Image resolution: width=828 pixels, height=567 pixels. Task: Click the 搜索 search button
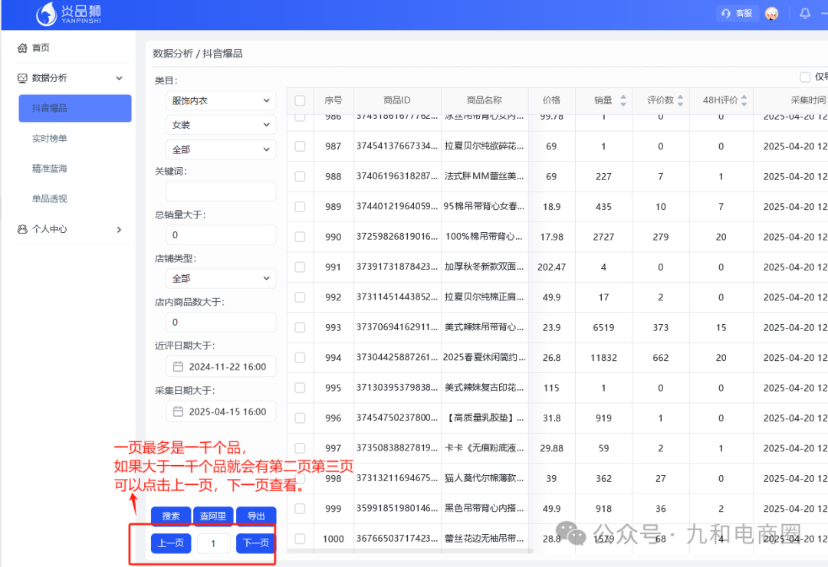(x=170, y=516)
